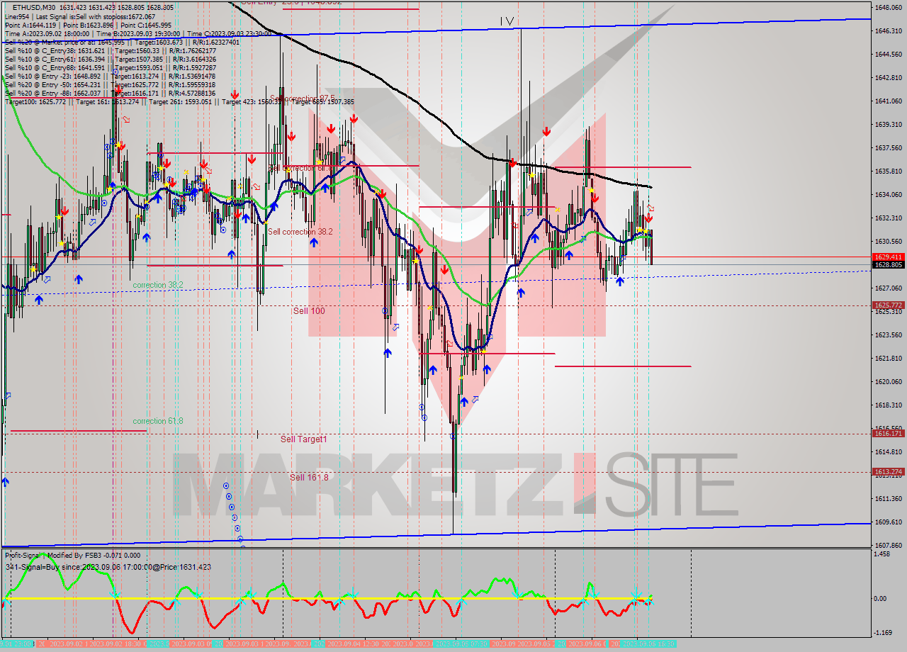Click the 'Sell %10 @ C_Entry88: 1641.591' line
Viewport: 907px width, 652px height.
pos(109,67)
